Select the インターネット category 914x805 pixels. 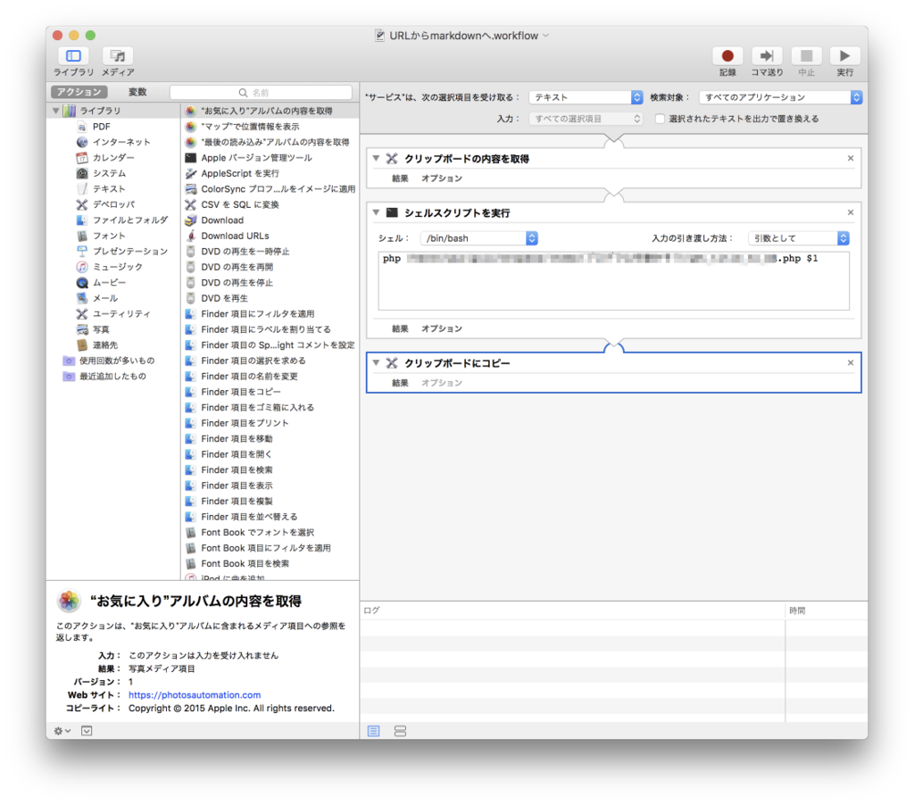click(x=121, y=142)
